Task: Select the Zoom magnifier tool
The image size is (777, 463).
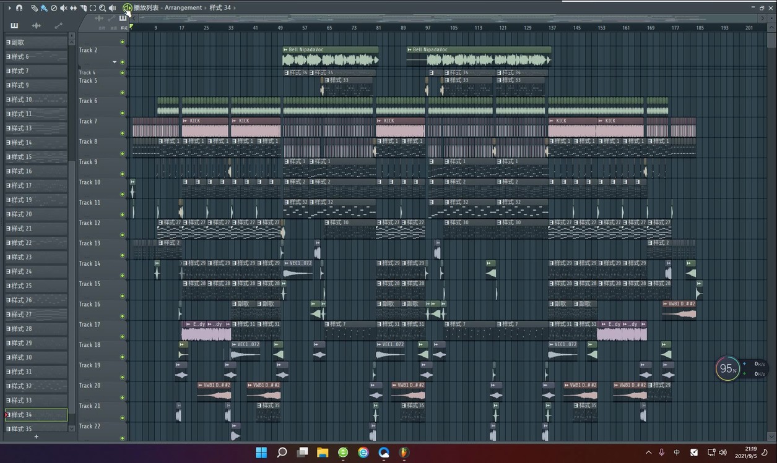Action: [102, 8]
